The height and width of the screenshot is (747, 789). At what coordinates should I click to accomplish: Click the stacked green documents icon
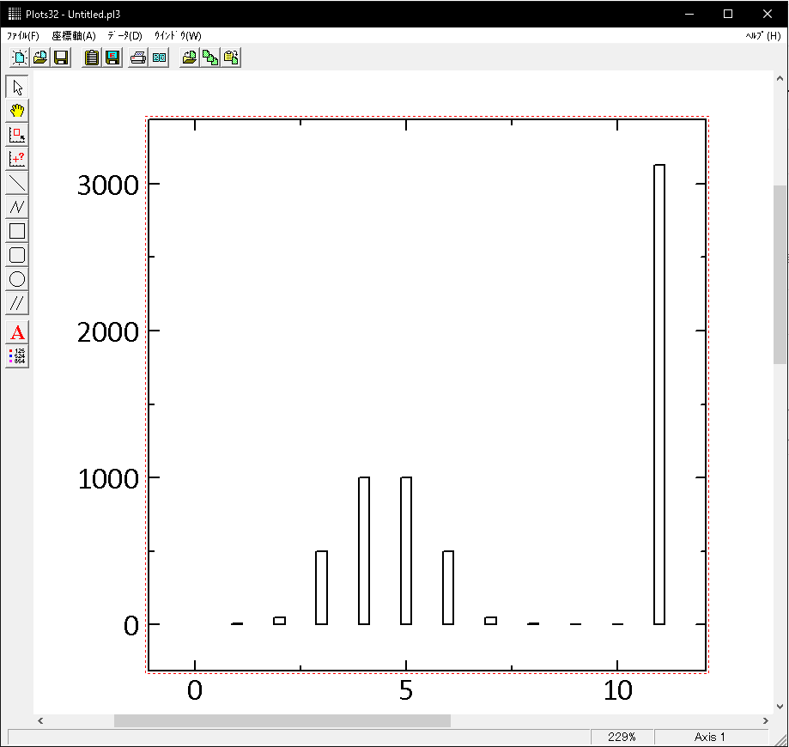[x=210, y=58]
